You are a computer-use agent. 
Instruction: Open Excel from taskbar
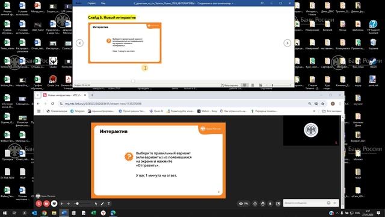click(x=94, y=213)
